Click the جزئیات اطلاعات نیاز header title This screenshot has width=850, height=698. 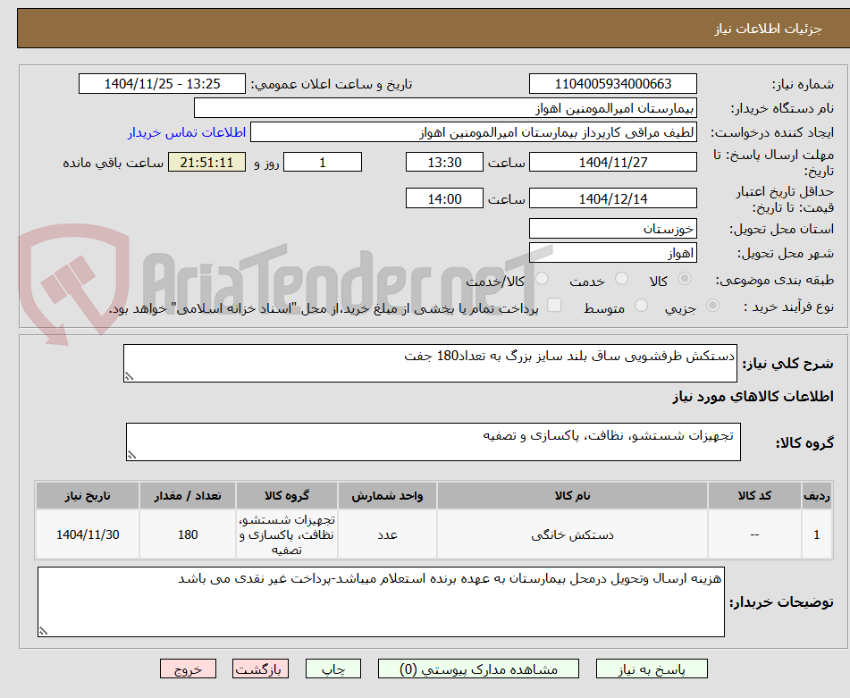coord(768,29)
